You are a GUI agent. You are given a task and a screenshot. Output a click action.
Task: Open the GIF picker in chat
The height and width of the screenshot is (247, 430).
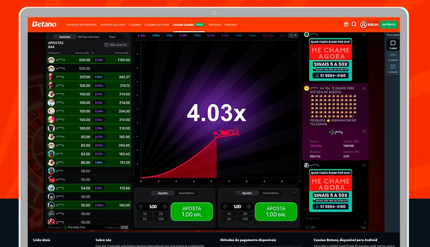click(x=313, y=227)
